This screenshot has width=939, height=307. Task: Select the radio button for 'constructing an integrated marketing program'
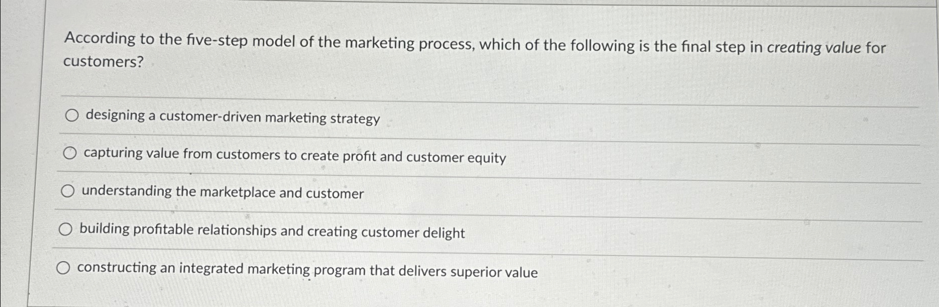point(64,268)
